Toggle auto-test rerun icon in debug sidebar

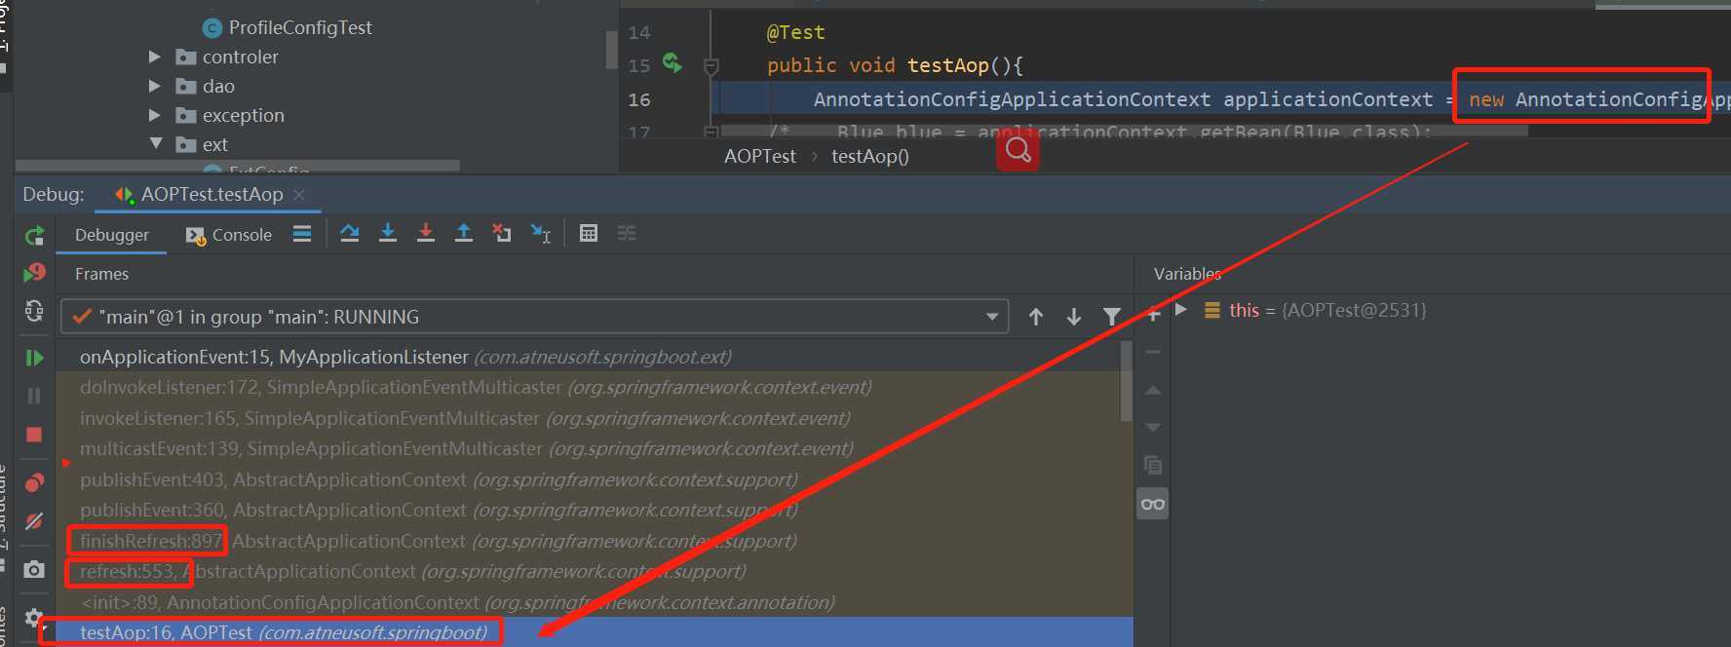[34, 311]
